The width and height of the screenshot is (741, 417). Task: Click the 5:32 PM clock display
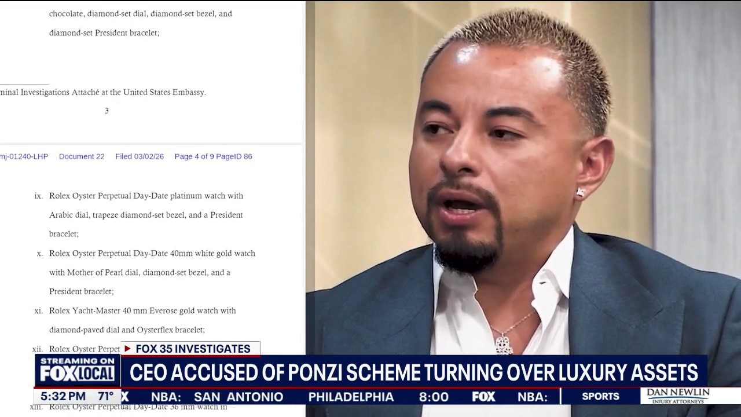pyautogui.click(x=63, y=397)
